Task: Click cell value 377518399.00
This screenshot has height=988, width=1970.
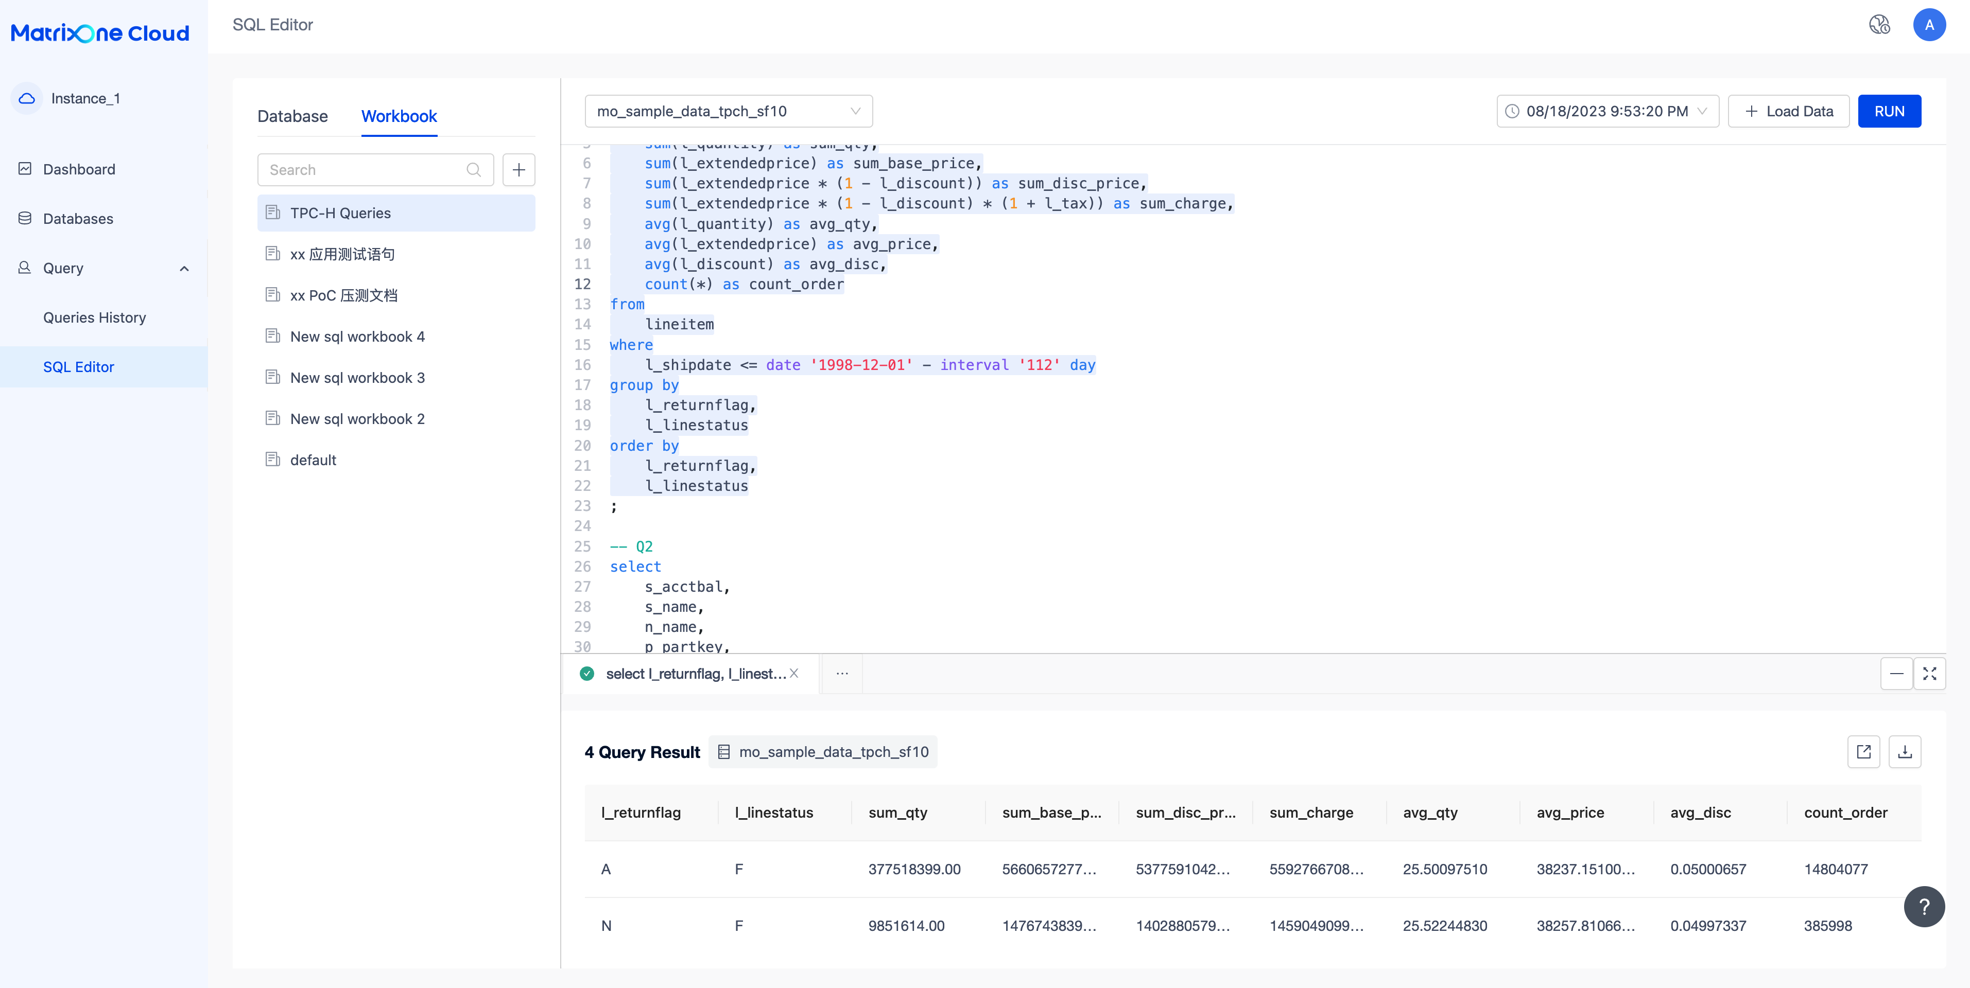Action: (914, 869)
